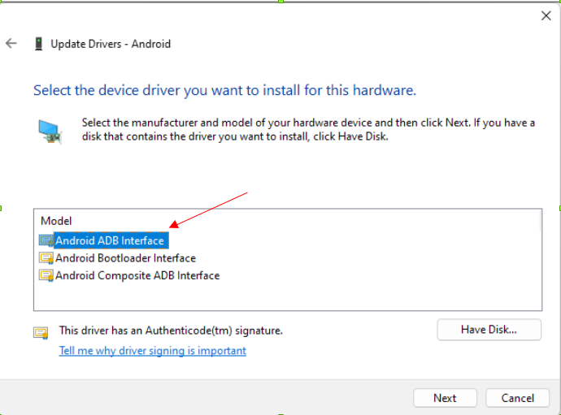
Task: Select Android Composite ADB Interface model
Action: tap(137, 275)
